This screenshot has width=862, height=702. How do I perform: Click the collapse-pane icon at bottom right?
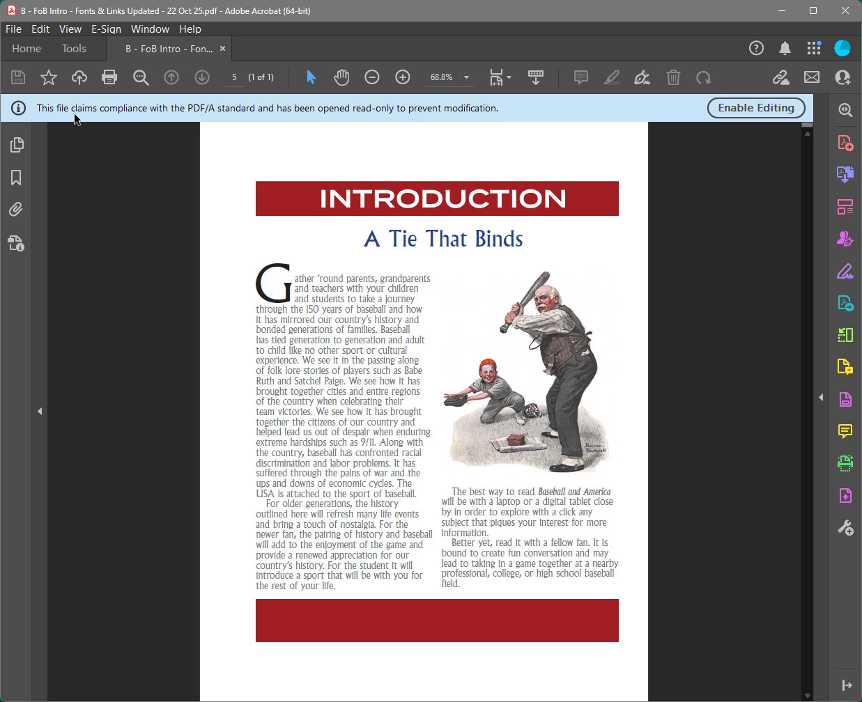coord(847,685)
